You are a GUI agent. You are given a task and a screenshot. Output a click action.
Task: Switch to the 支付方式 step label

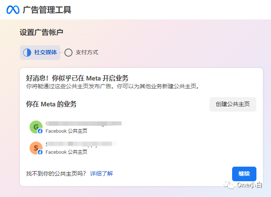pyautogui.click(x=87, y=52)
